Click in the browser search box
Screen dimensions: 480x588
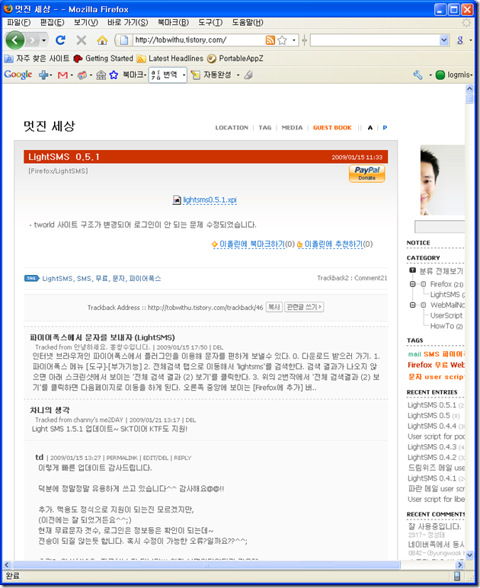pyautogui.click(x=375, y=40)
